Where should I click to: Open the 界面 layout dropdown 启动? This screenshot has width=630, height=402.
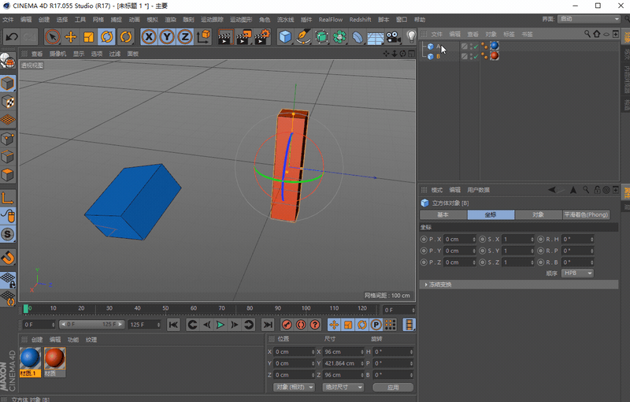coord(588,19)
